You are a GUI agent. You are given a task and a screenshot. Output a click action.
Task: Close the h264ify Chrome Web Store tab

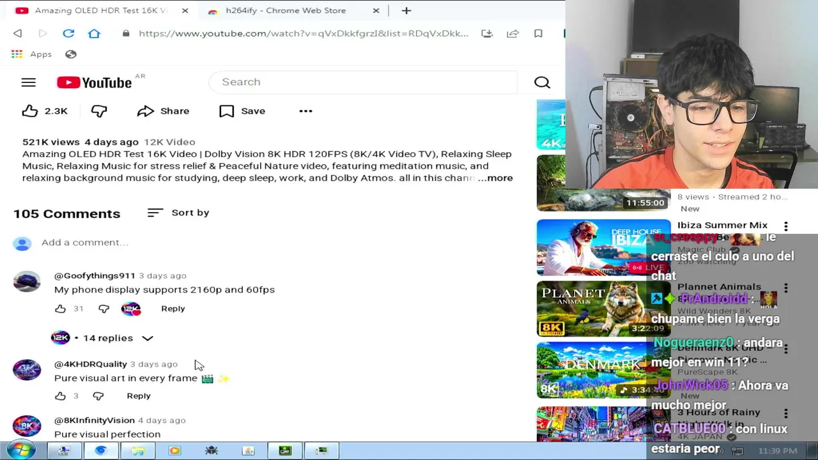point(376,11)
